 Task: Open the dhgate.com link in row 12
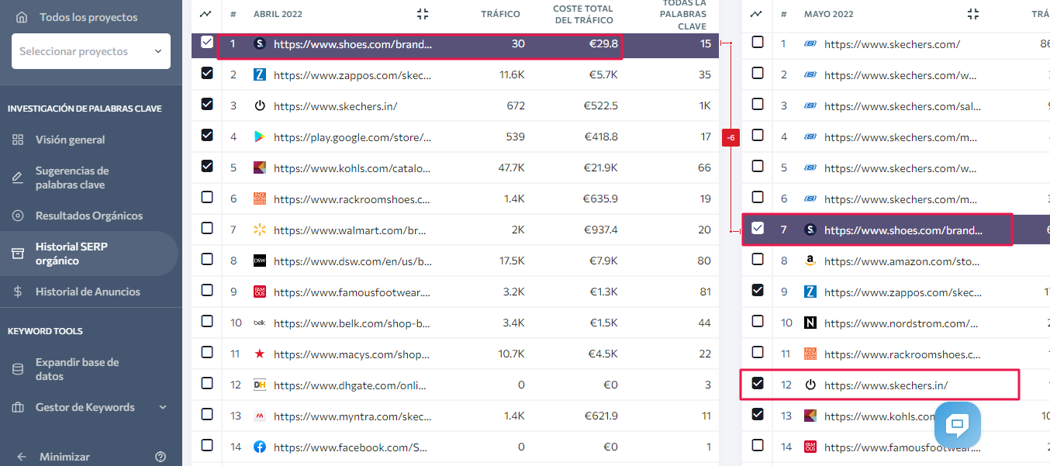[x=351, y=385]
